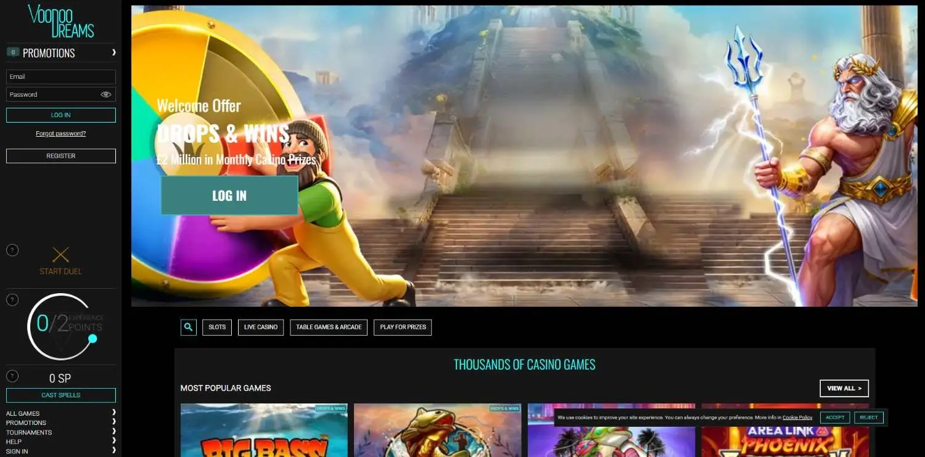Viewport: 925px width, 457px height.
Task: Open help icon beside Start Duel
Action: coord(12,250)
